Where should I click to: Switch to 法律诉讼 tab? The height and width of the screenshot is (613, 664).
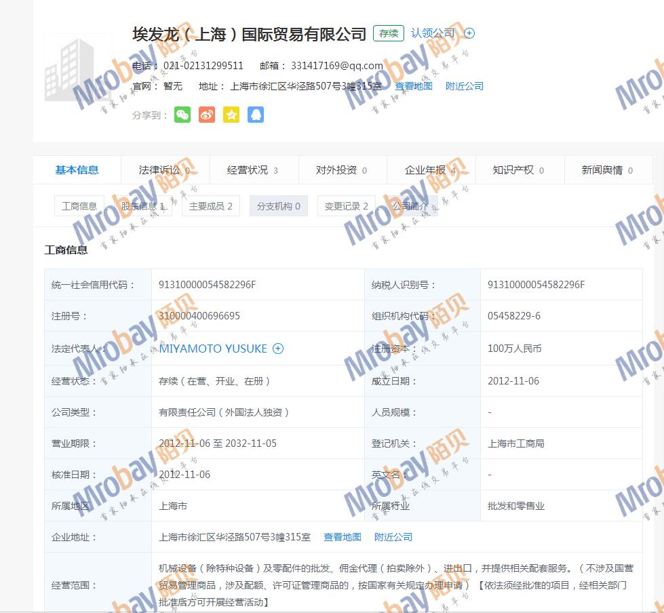pos(165,170)
